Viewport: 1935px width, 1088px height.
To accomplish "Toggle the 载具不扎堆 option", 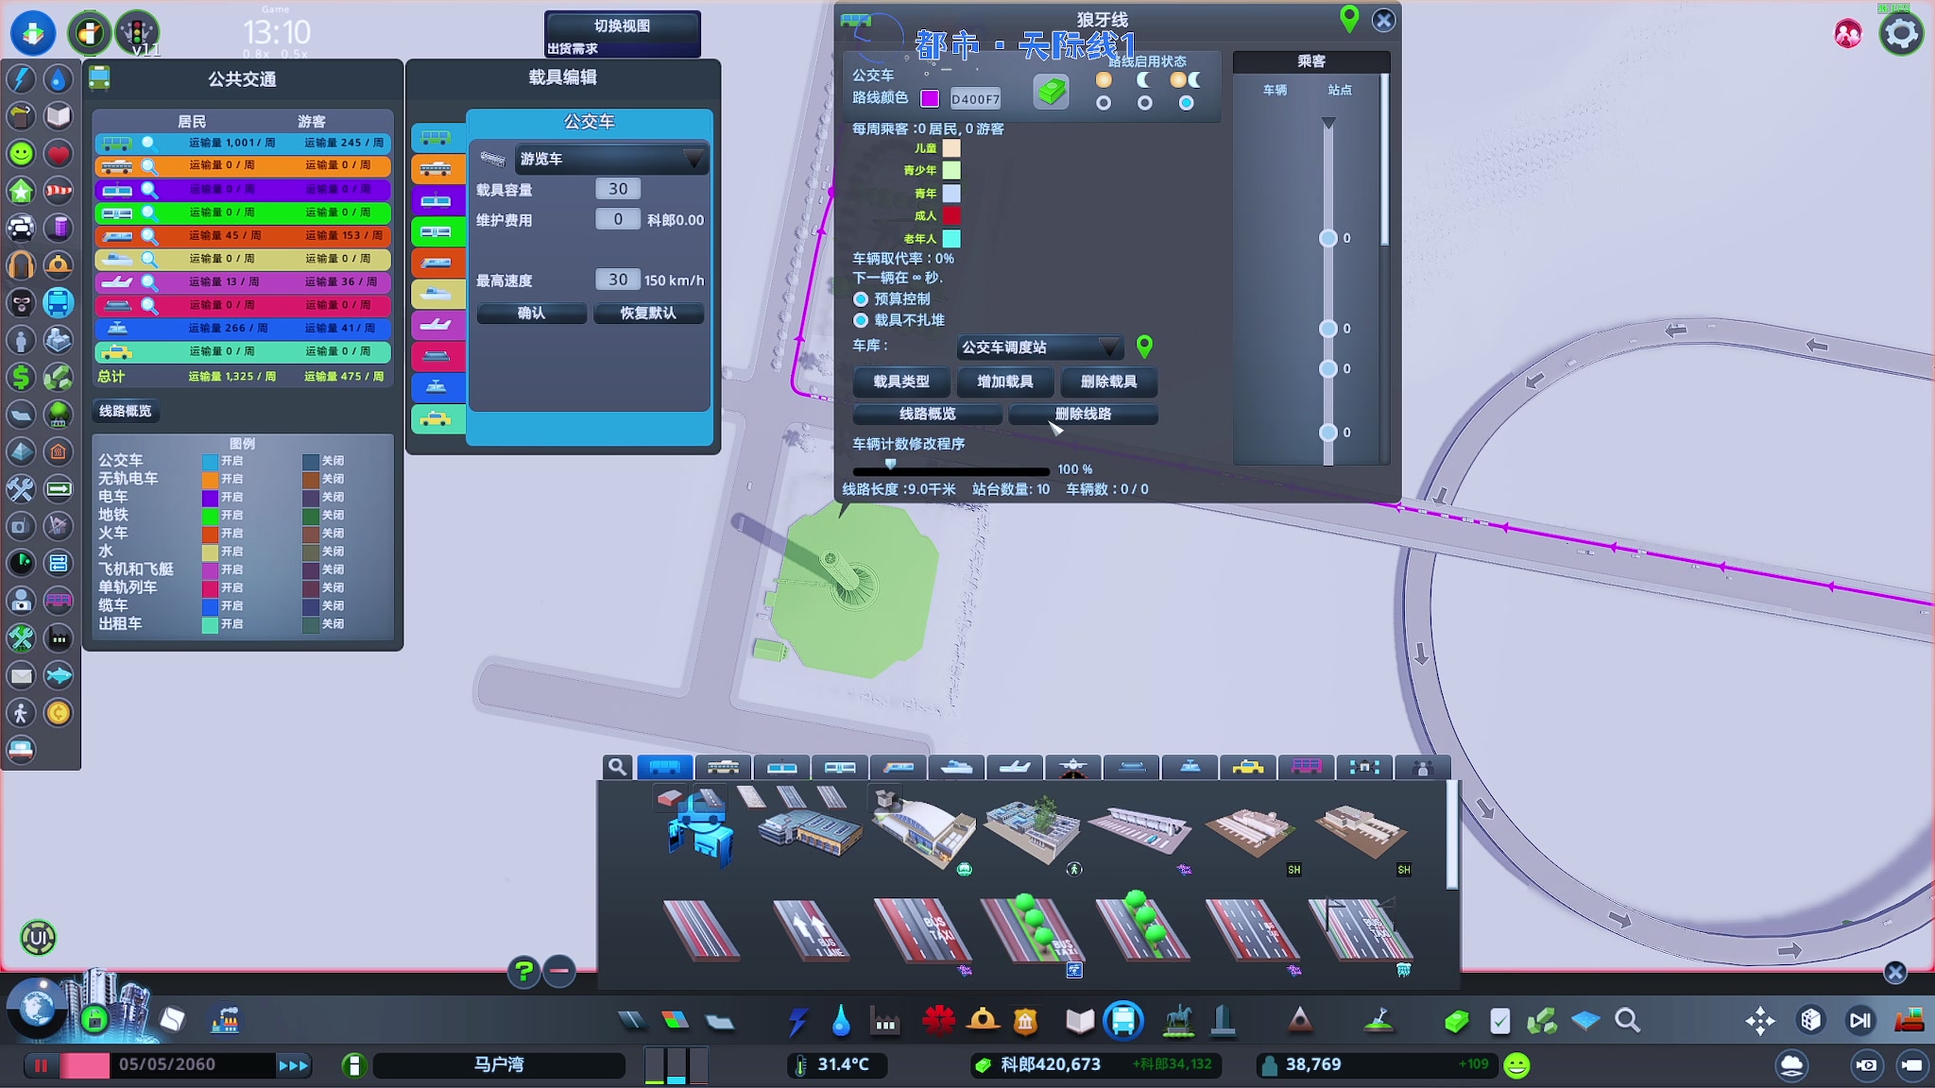I will pyautogui.click(x=861, y=320).
